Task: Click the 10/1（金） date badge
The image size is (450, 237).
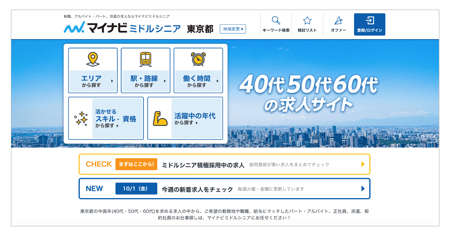Action: [136, 189]
